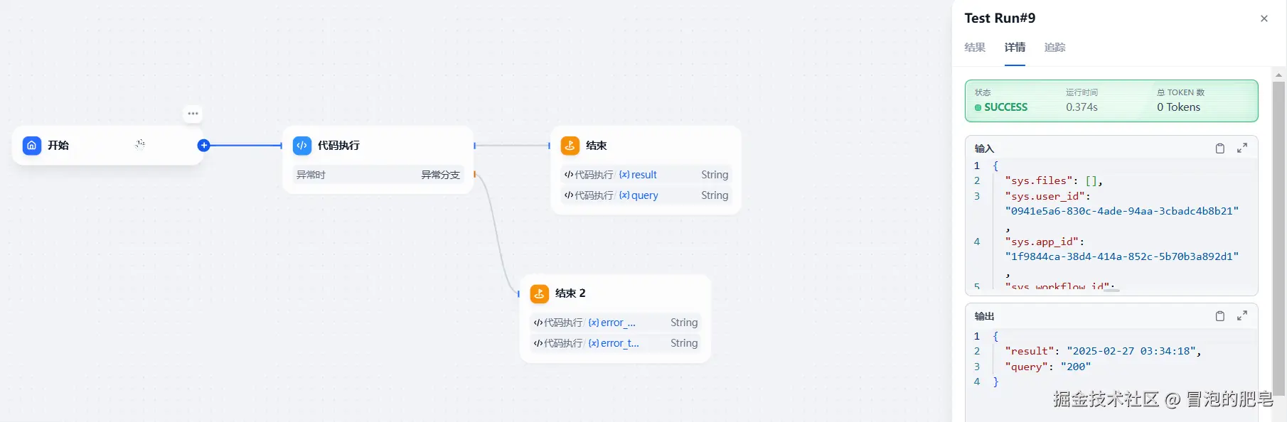Expand the 输出 output panel fullscreen

point(1242,315)
